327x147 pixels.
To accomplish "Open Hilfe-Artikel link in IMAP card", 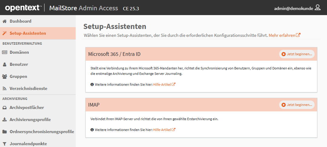I will point(164,130).
